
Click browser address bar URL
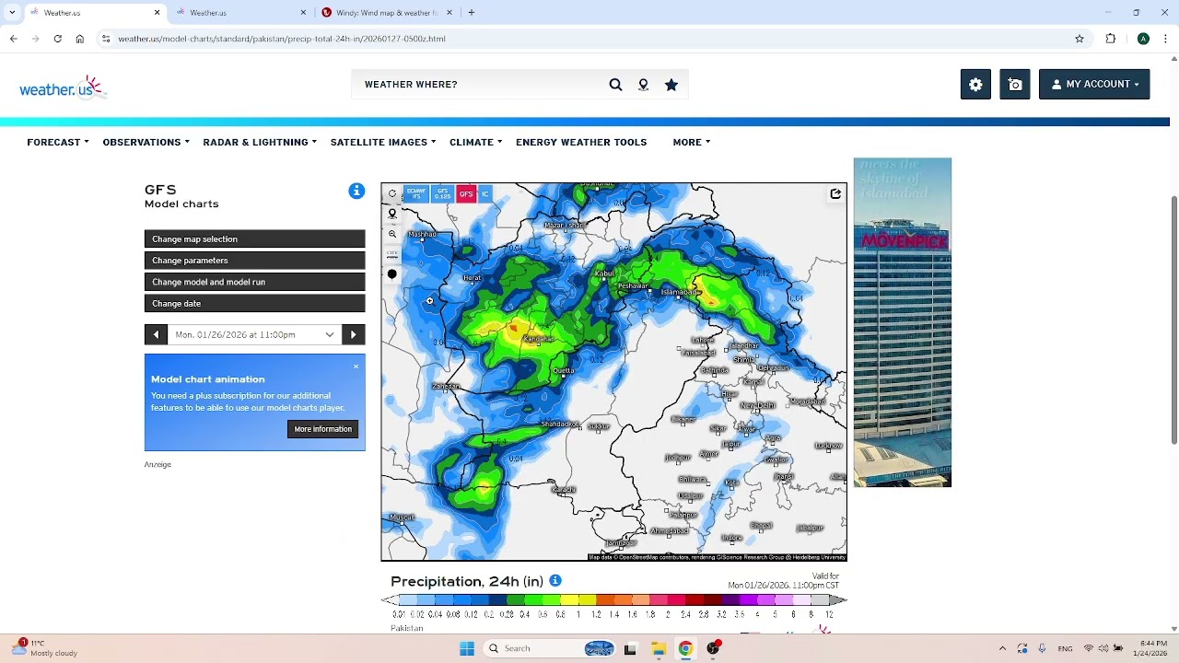tap(281, 39)
